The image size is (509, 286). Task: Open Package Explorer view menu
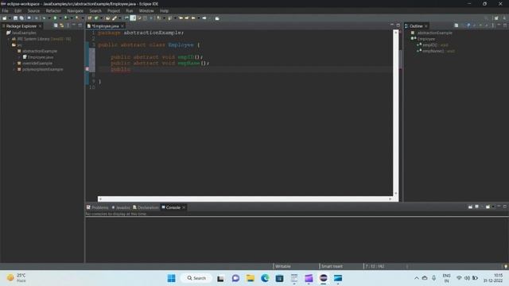[x=68, y=25]
